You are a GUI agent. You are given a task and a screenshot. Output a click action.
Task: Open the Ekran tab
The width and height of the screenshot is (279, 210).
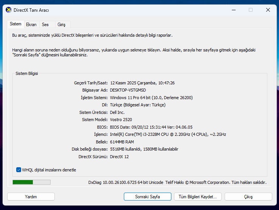[x=31, y=25]
